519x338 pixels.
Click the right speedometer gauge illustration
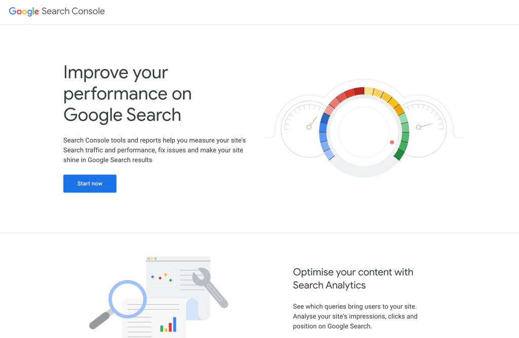pos(425,127)
